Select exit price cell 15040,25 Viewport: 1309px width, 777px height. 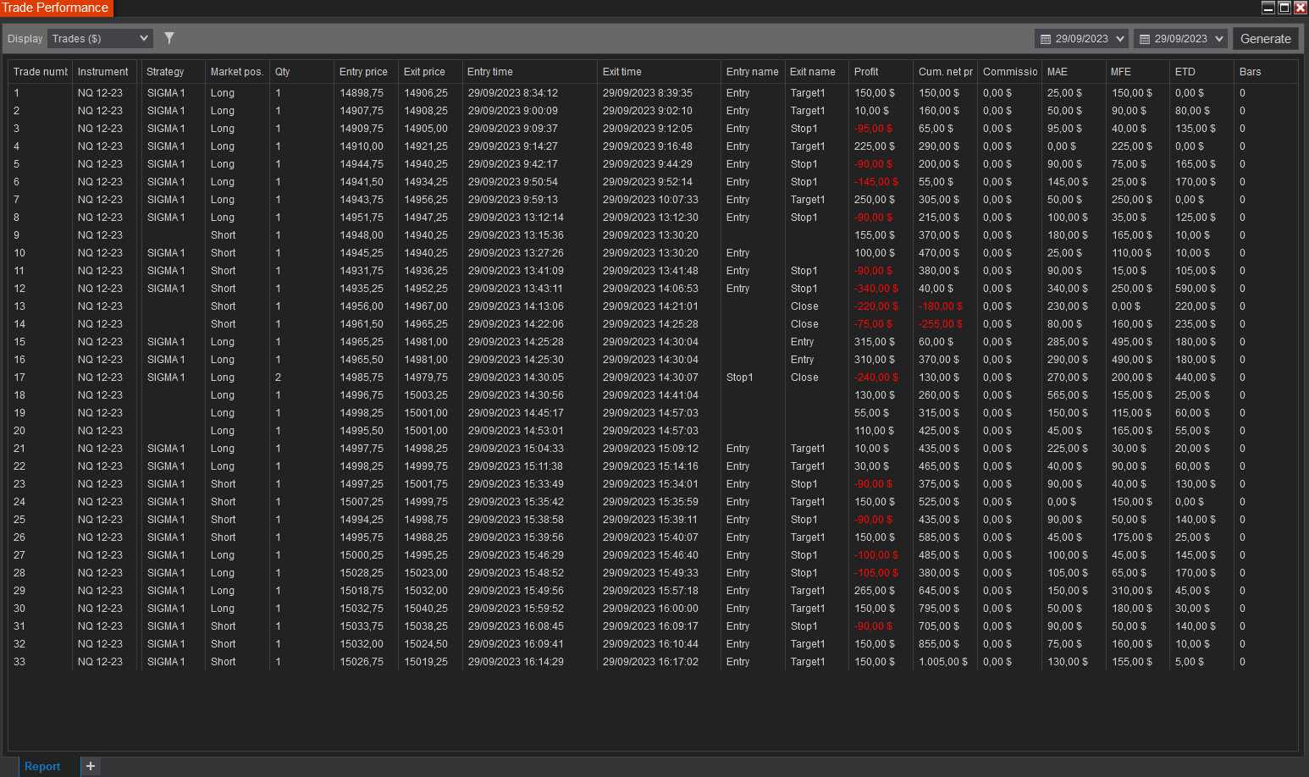coord(426,609)
